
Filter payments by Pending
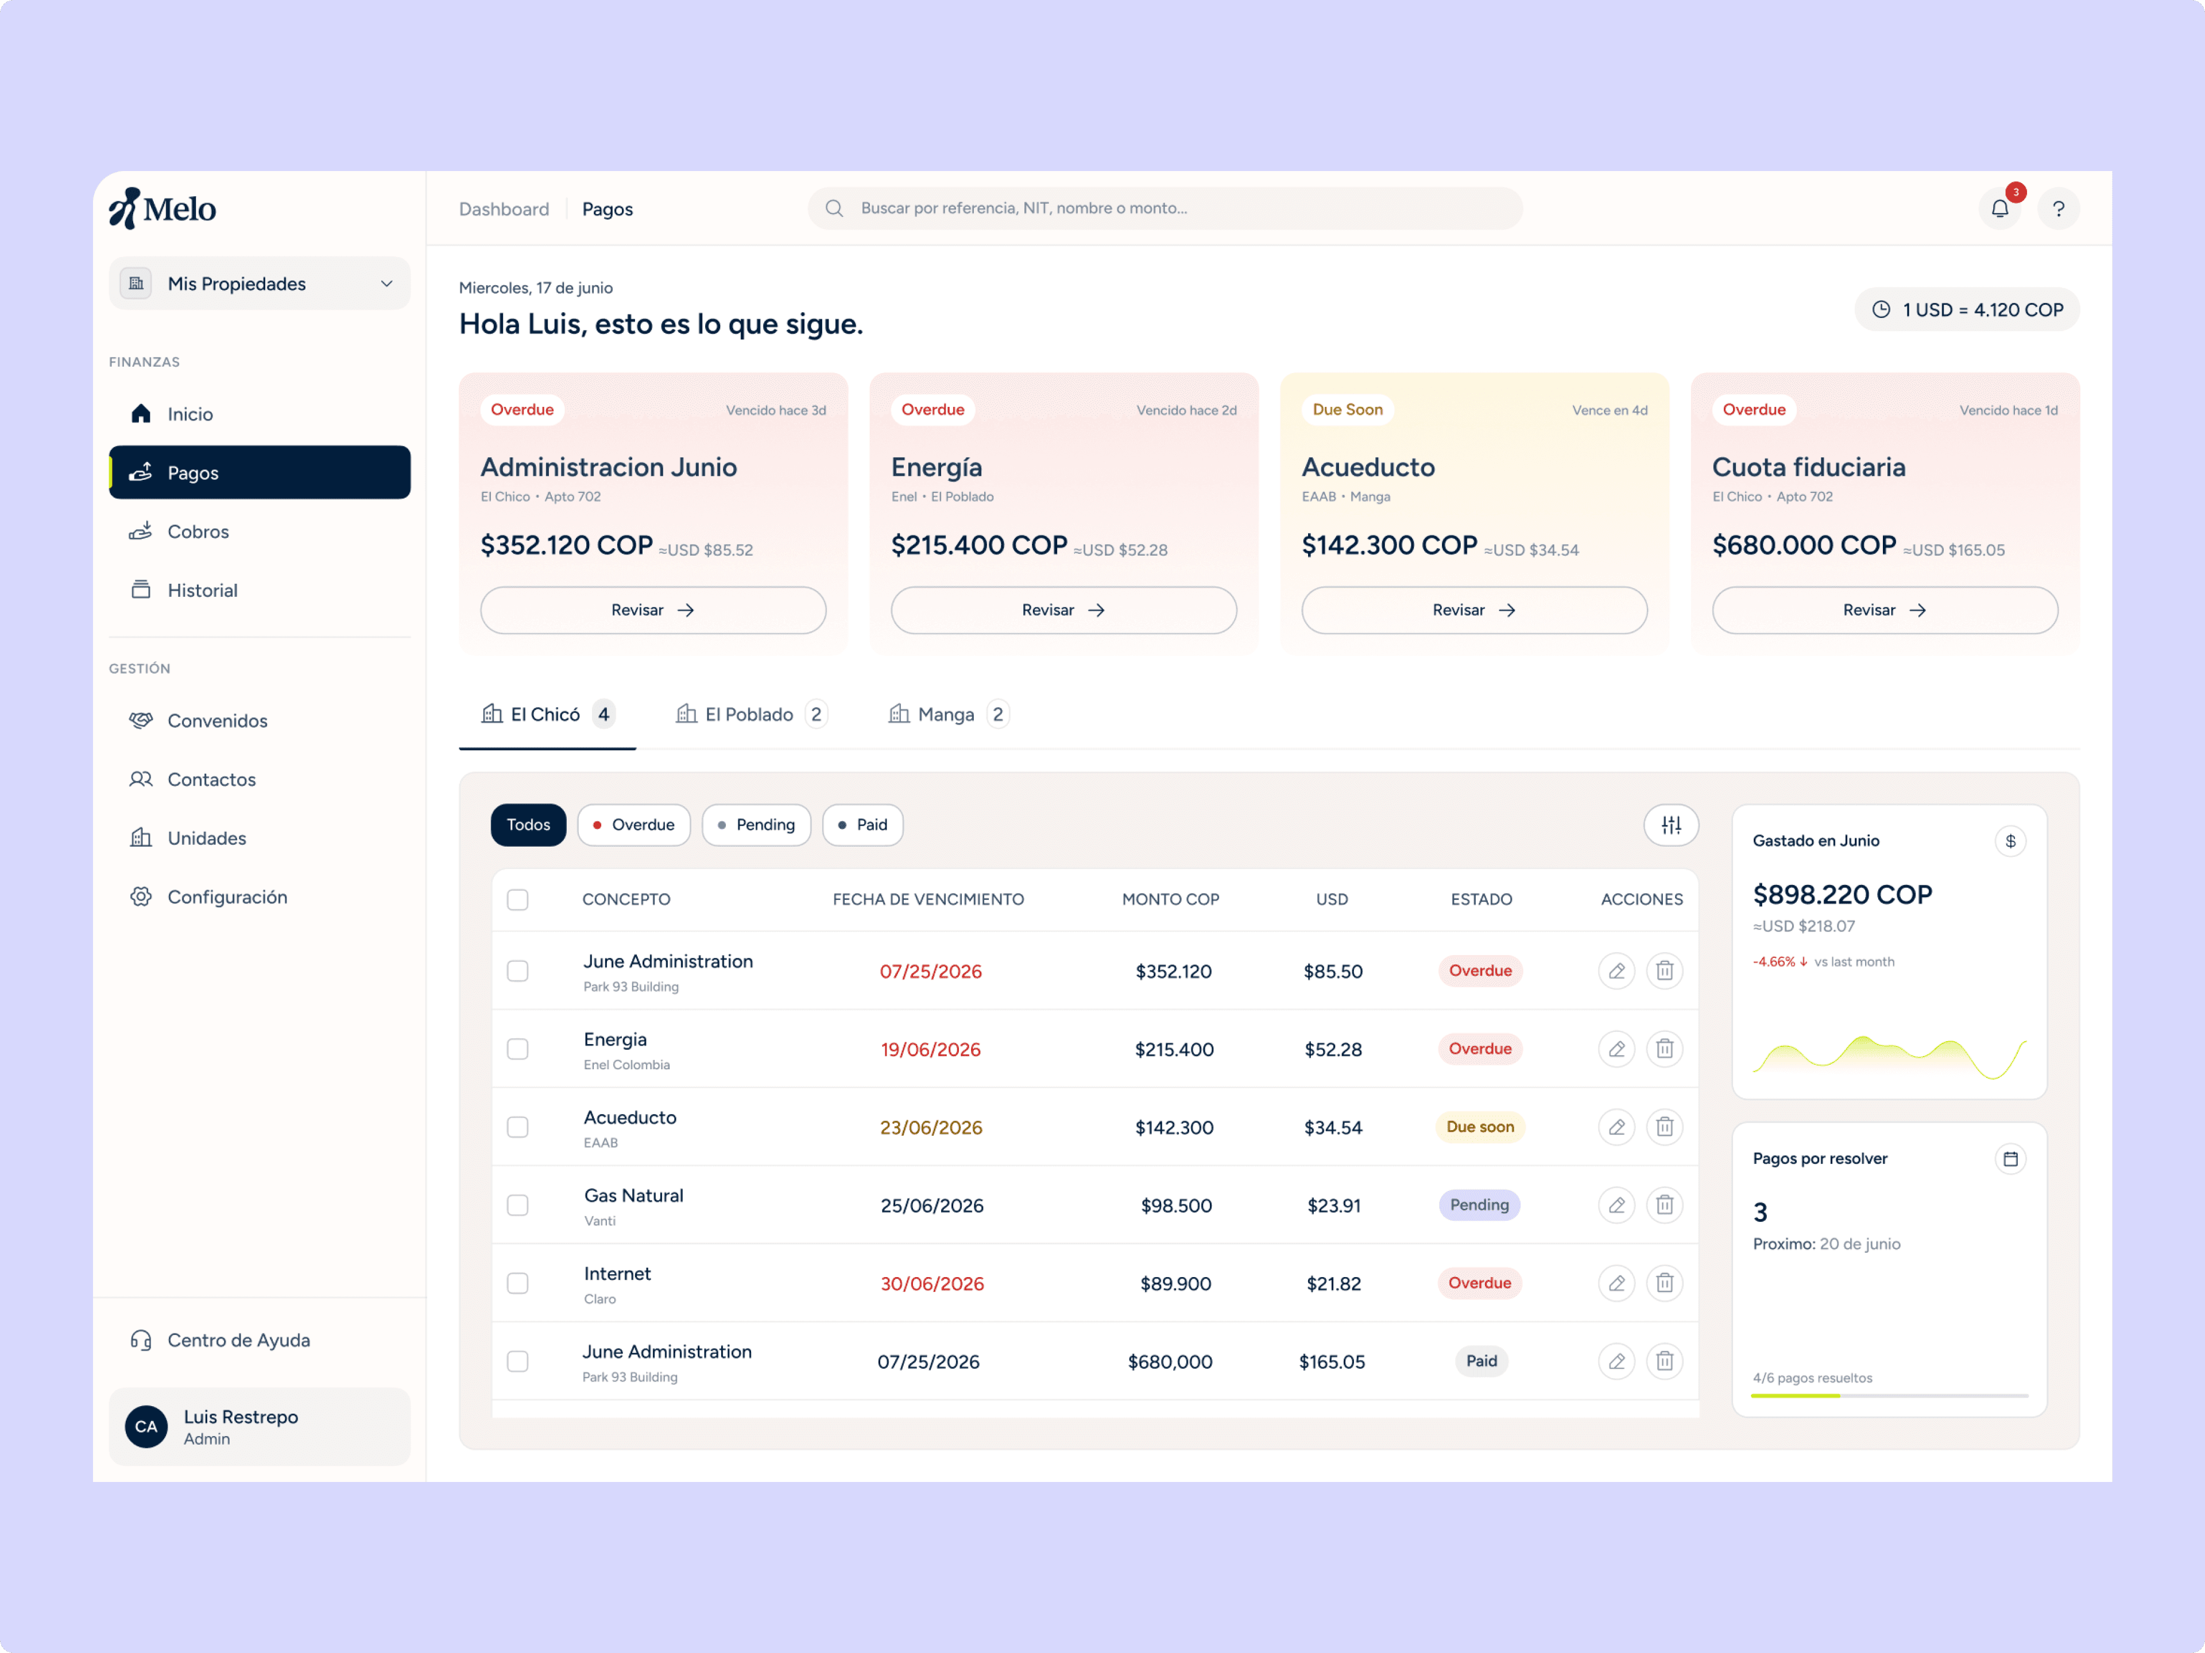click(757, 825)
